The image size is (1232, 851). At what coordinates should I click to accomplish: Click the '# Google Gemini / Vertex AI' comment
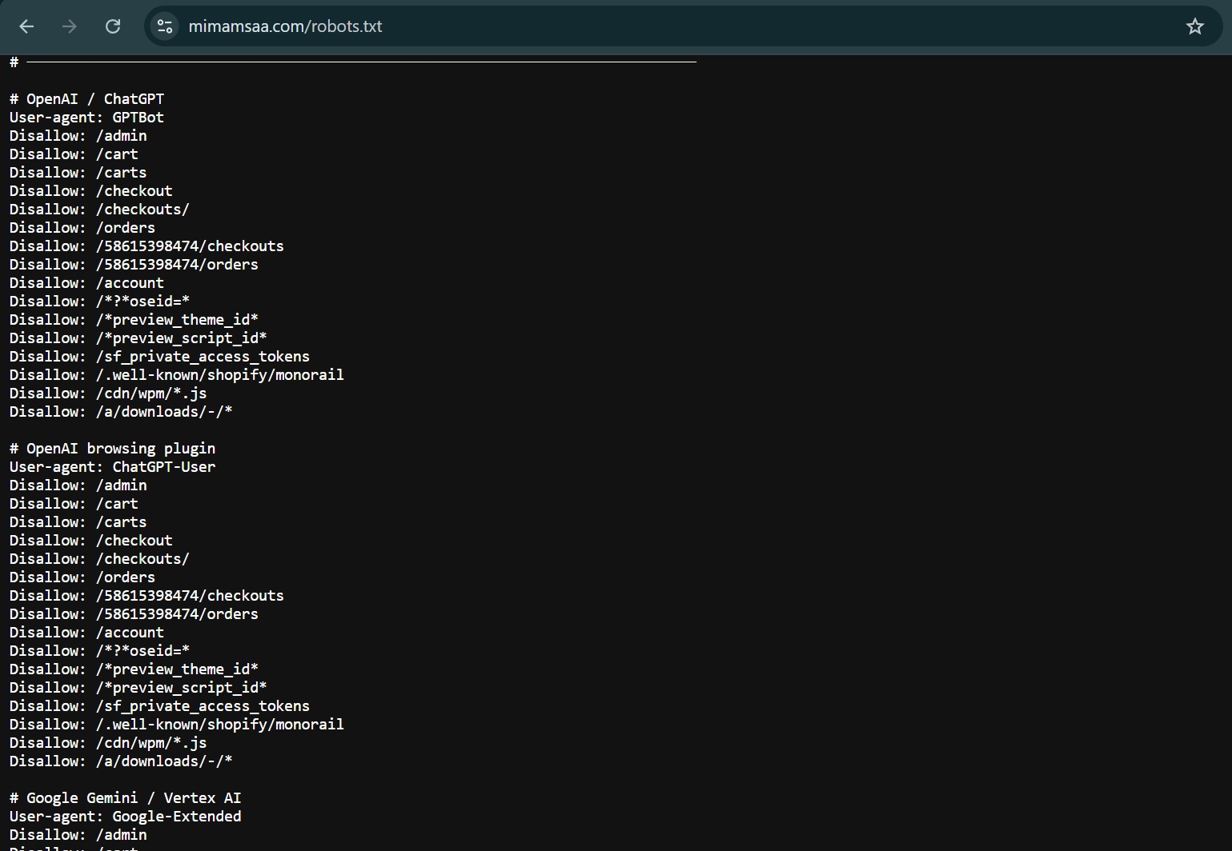[125, 798]
